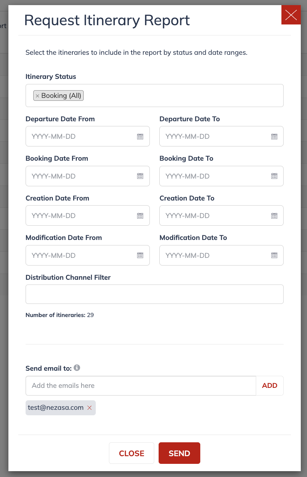Open calendar icon for Booking Date To
Screen dimensions: 307x477
tap(274, 176)
